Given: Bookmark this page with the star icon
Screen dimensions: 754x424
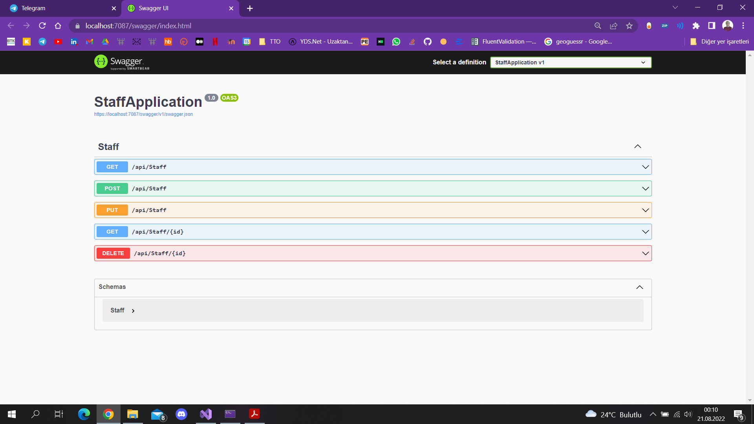Looking at the screenshot, I should pos(630,26).
